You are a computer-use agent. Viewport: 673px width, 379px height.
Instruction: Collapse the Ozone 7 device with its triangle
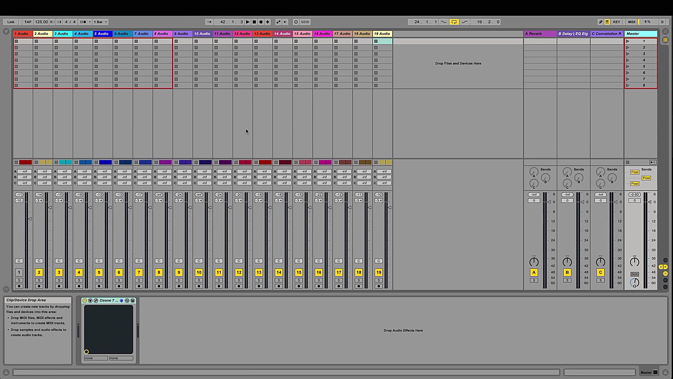[90, 300]
